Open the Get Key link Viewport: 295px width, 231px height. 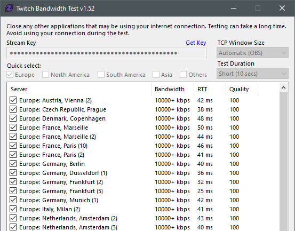coord(196,43)
